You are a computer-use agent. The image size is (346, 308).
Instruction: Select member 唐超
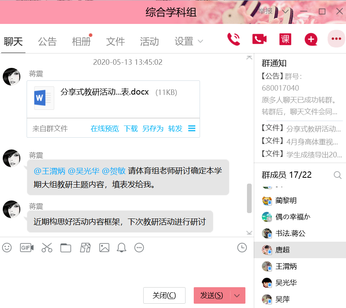pos(300,250)
